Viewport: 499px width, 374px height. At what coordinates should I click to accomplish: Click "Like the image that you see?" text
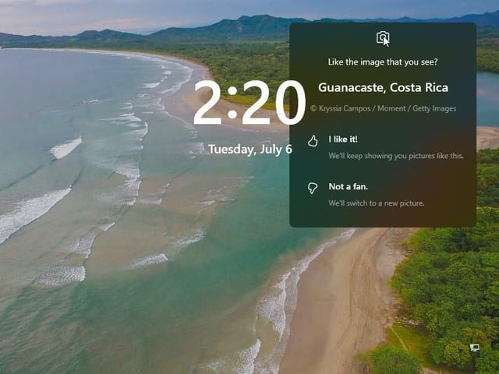point(383,62)
